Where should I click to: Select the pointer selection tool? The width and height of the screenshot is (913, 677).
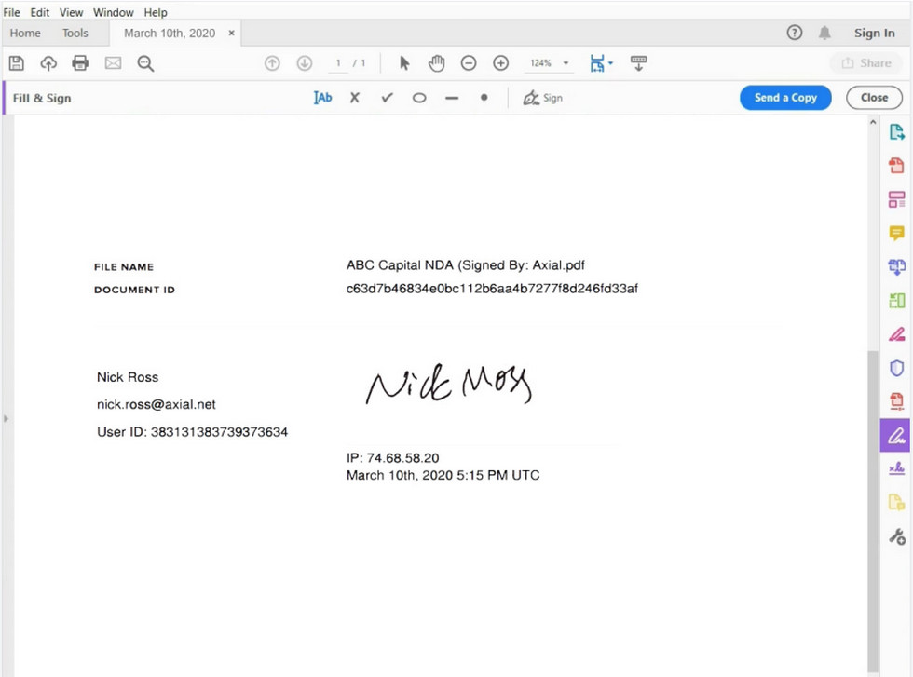click(403, 63)
